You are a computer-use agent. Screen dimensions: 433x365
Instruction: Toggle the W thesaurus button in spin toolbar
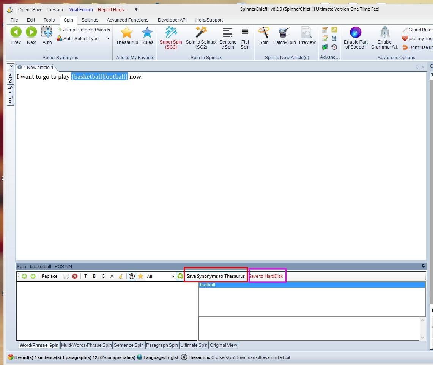coord(131,276)
